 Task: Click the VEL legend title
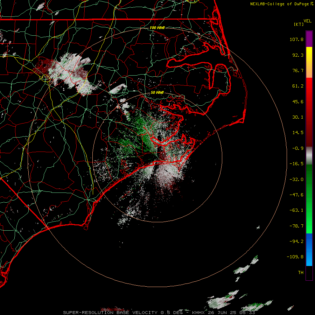coord(307,21)
